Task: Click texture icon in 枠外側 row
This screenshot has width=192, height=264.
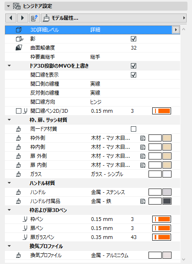Action: click(x=143, y=138)
